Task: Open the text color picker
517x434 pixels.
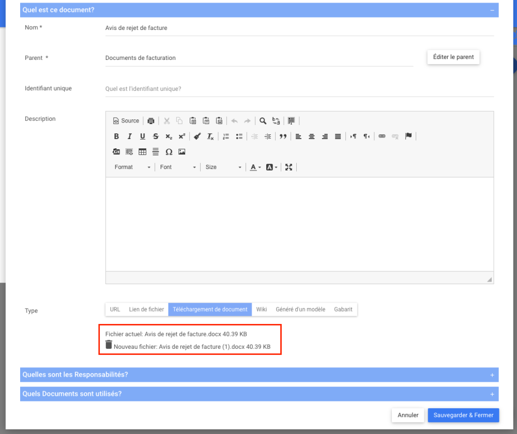Action: pyautogui.click(x=255, y=167)
